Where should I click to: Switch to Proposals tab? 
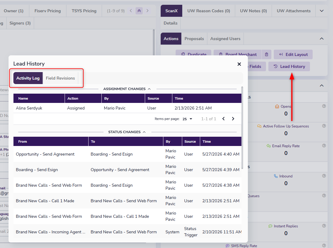tap(194, 39)
